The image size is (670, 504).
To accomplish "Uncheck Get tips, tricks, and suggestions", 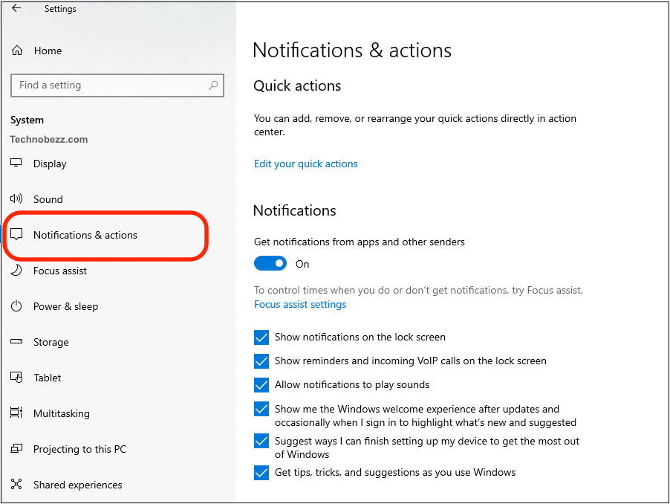I will point(261,473).
